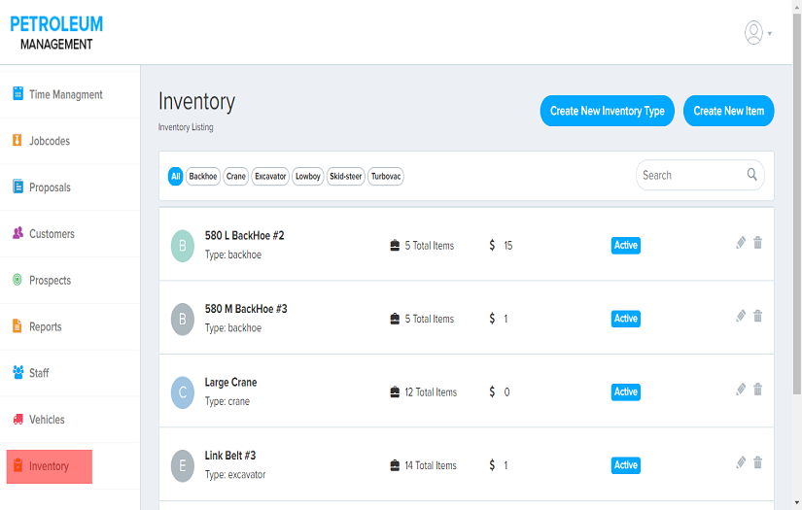Filter inventory by Crane
Screen dimensions: 802x510
click(236, 176)
